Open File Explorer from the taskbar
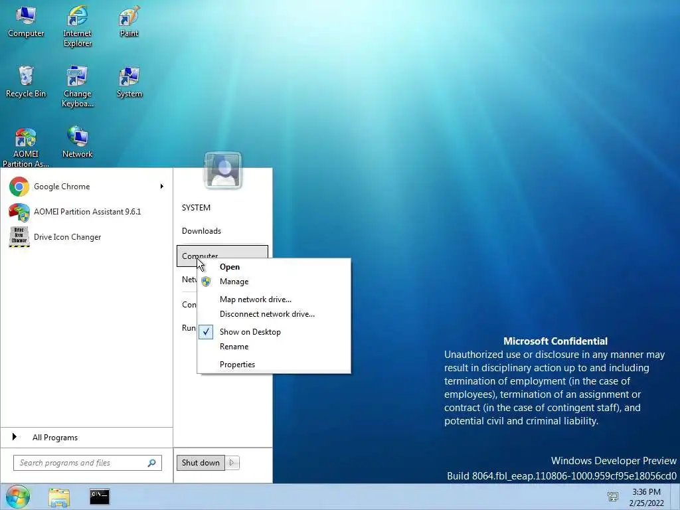680x510 pixels. coord(59,497)
